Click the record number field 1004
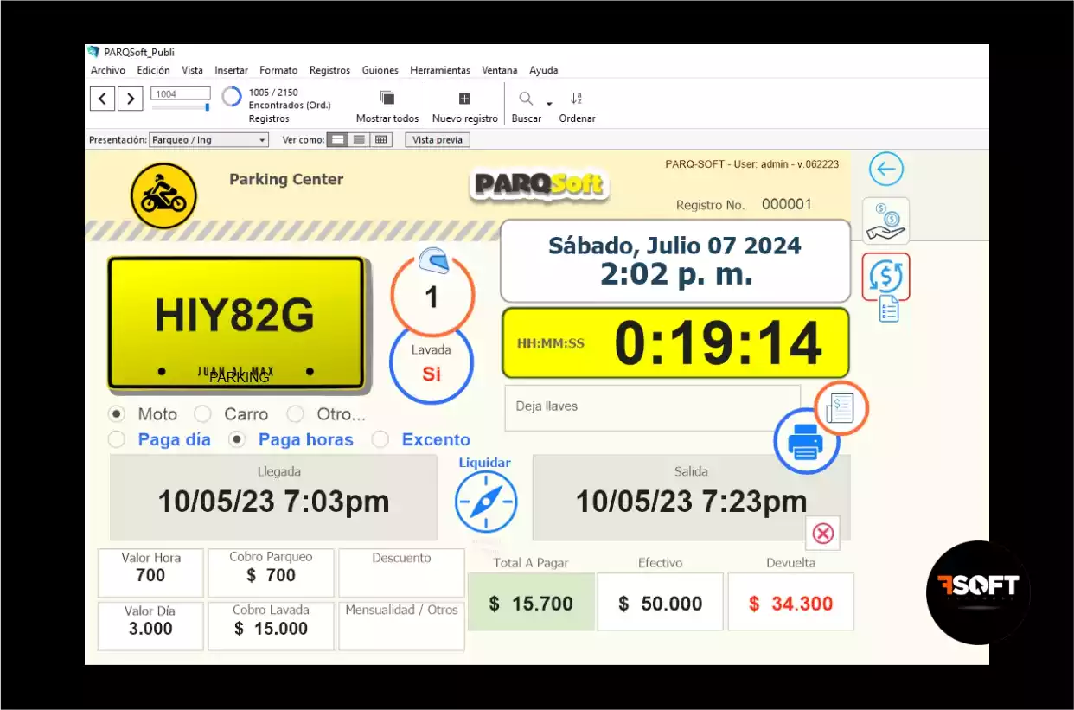 (x=181, y=93)
